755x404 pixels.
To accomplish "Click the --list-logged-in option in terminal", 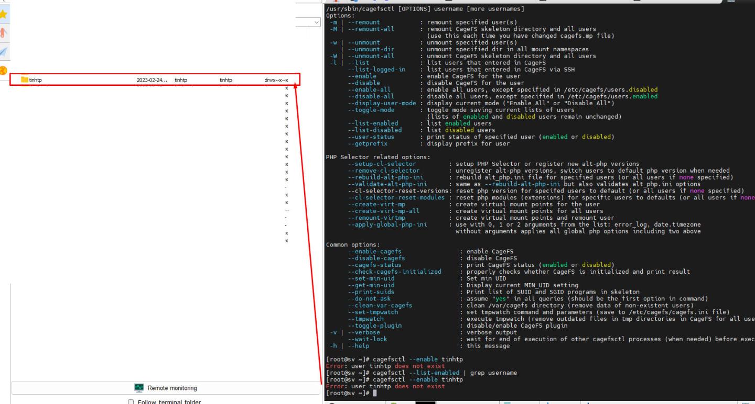I will [x=376, y=70].
